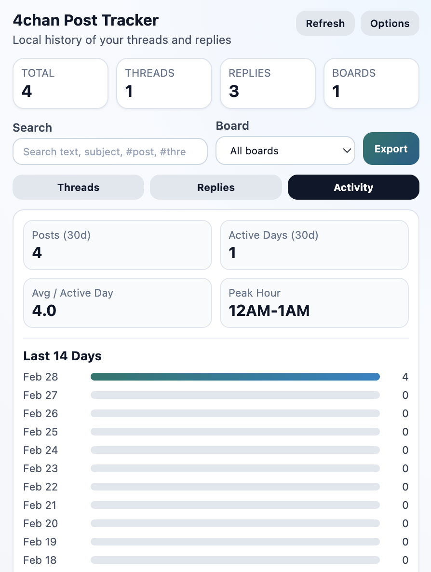Click the count 4 beside Feb 28
The height and width of the screenshot is (572, 431).
coord(405,377)
